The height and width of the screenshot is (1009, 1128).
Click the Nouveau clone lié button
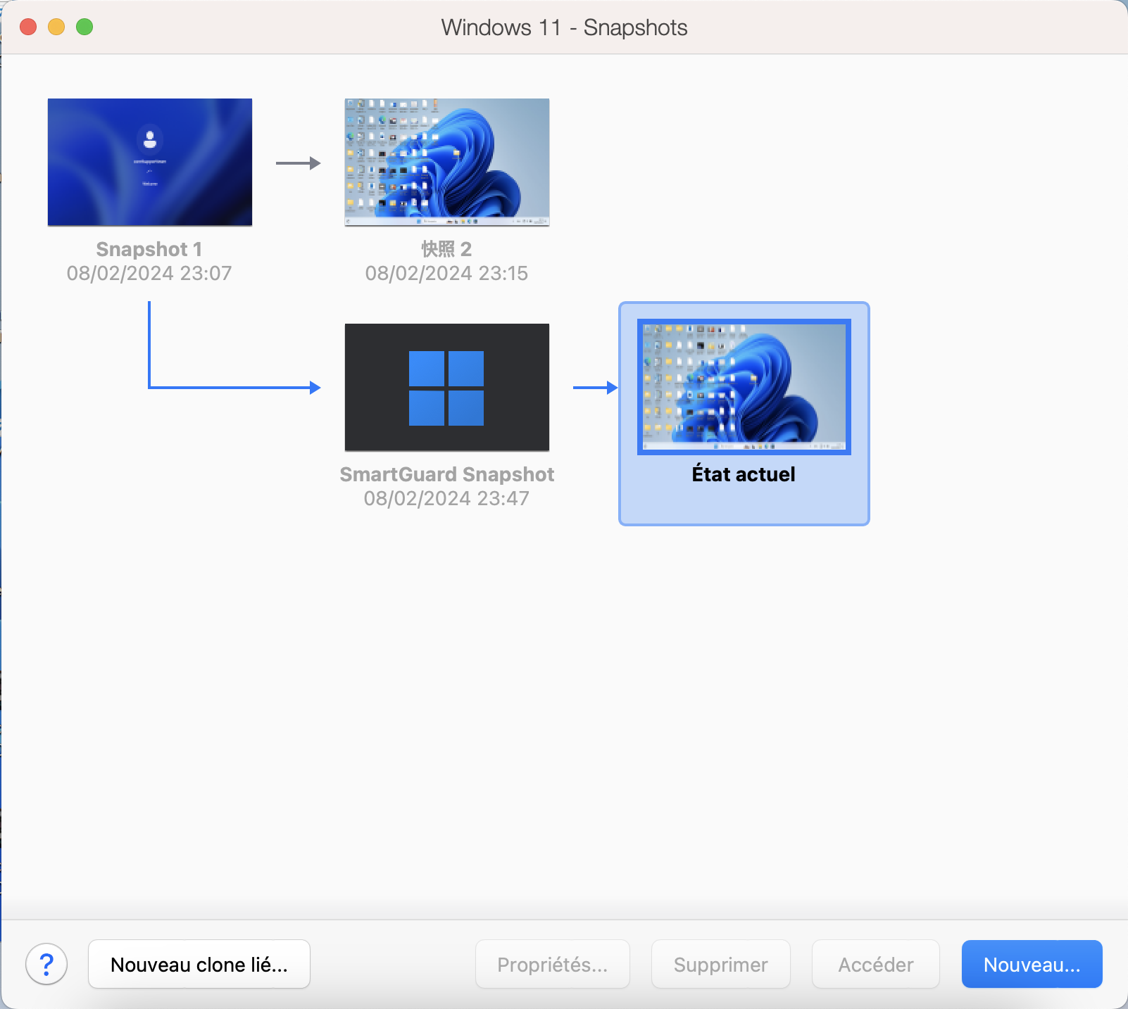pos(199,964)
